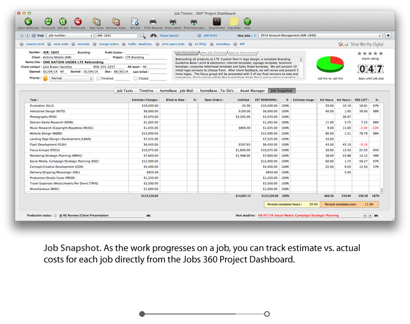This screenshot has width=410, height=324.
Task: Switch to the Timeline tab
Action: pyautogui.click(x=146, y=90)
